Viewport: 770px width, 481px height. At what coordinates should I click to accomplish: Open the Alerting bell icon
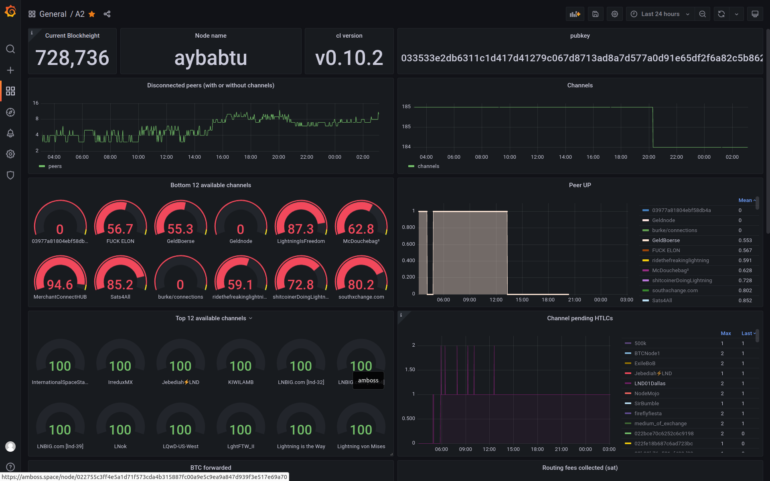point(10,133)
